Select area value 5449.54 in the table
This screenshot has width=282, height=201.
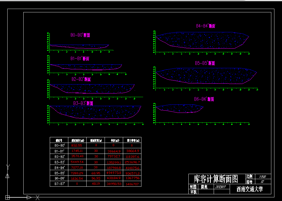[x=77, y=162]
